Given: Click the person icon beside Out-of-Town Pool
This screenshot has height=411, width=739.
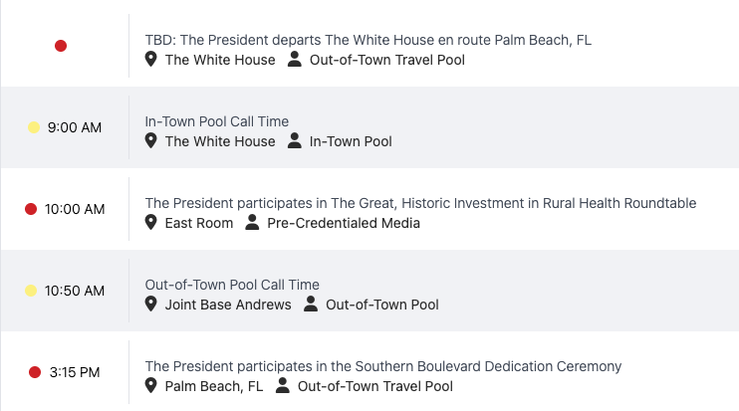Looking at the screenshot, I should coord(311,305).
